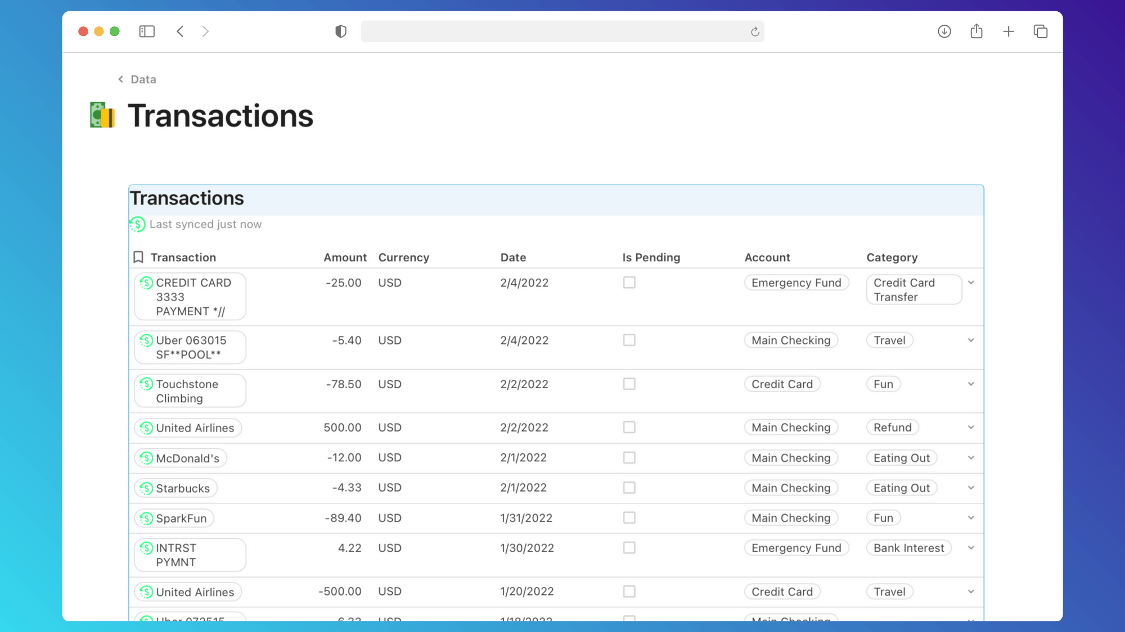The height and width of the screenshot is (632, 1125).
Task: Open the Refund category dropdown for United Airlines
Action: tap(971, 427)
